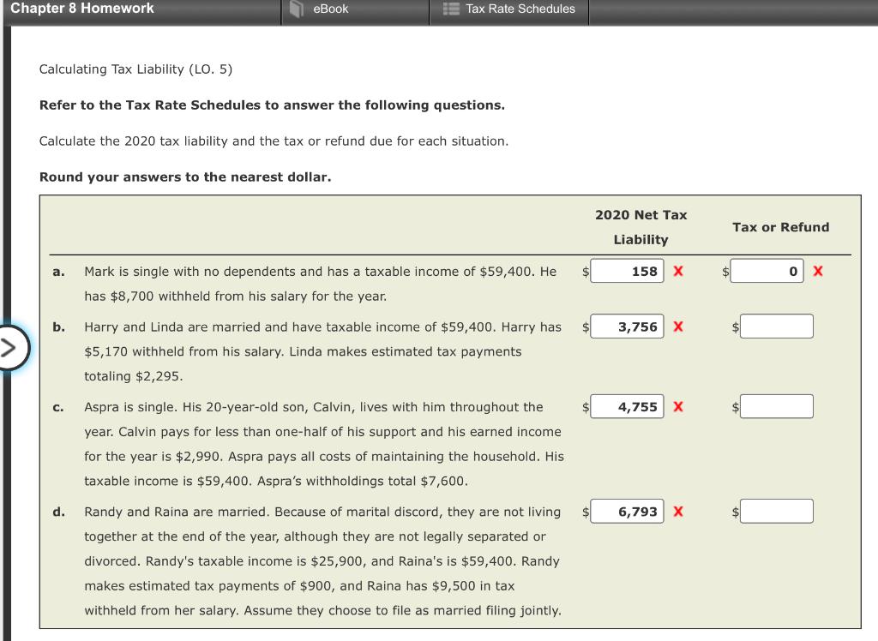Edit Mark's liability field showing 158
The height and width of the screenshot is (641, 878).
(628, 271)
